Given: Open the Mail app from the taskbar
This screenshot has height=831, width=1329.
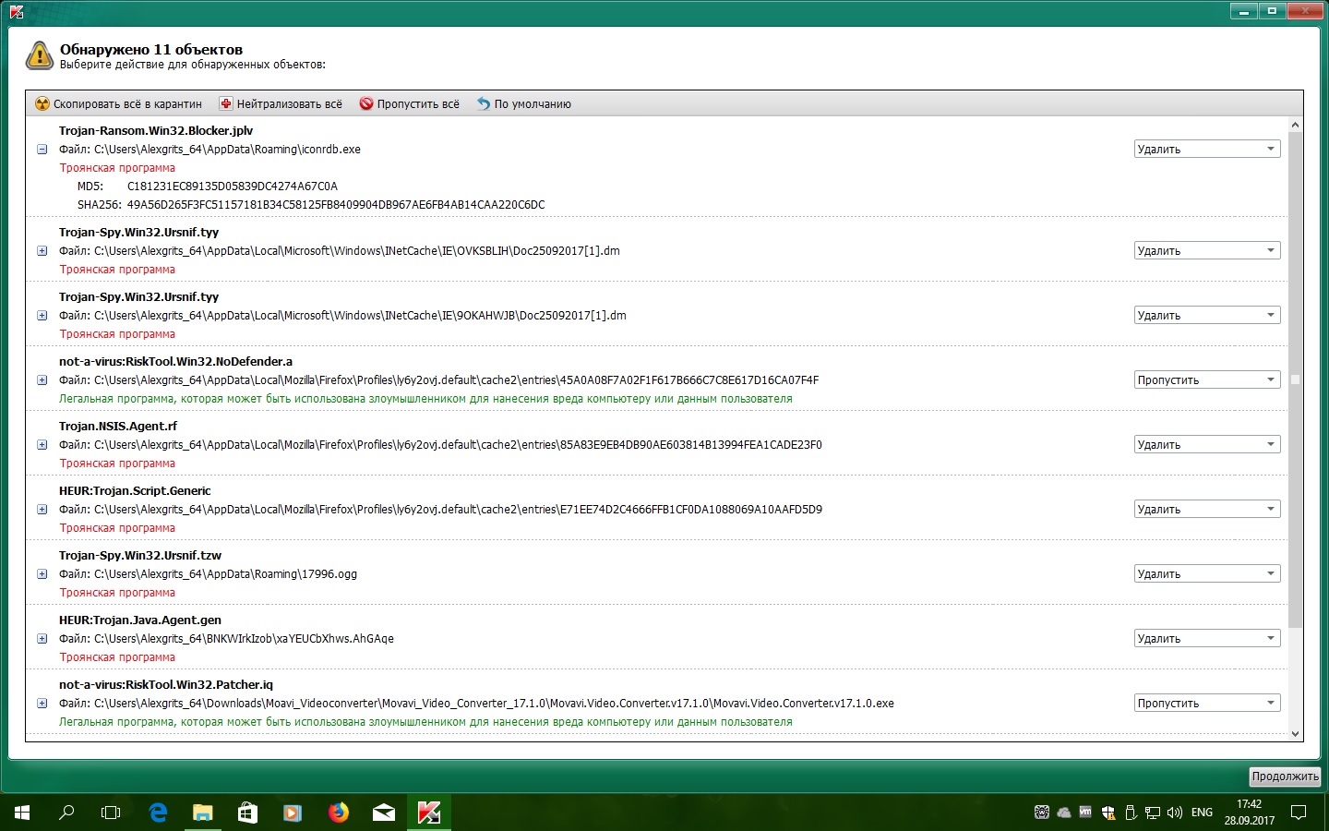Looking at the screenshot, I should [384, 813].
